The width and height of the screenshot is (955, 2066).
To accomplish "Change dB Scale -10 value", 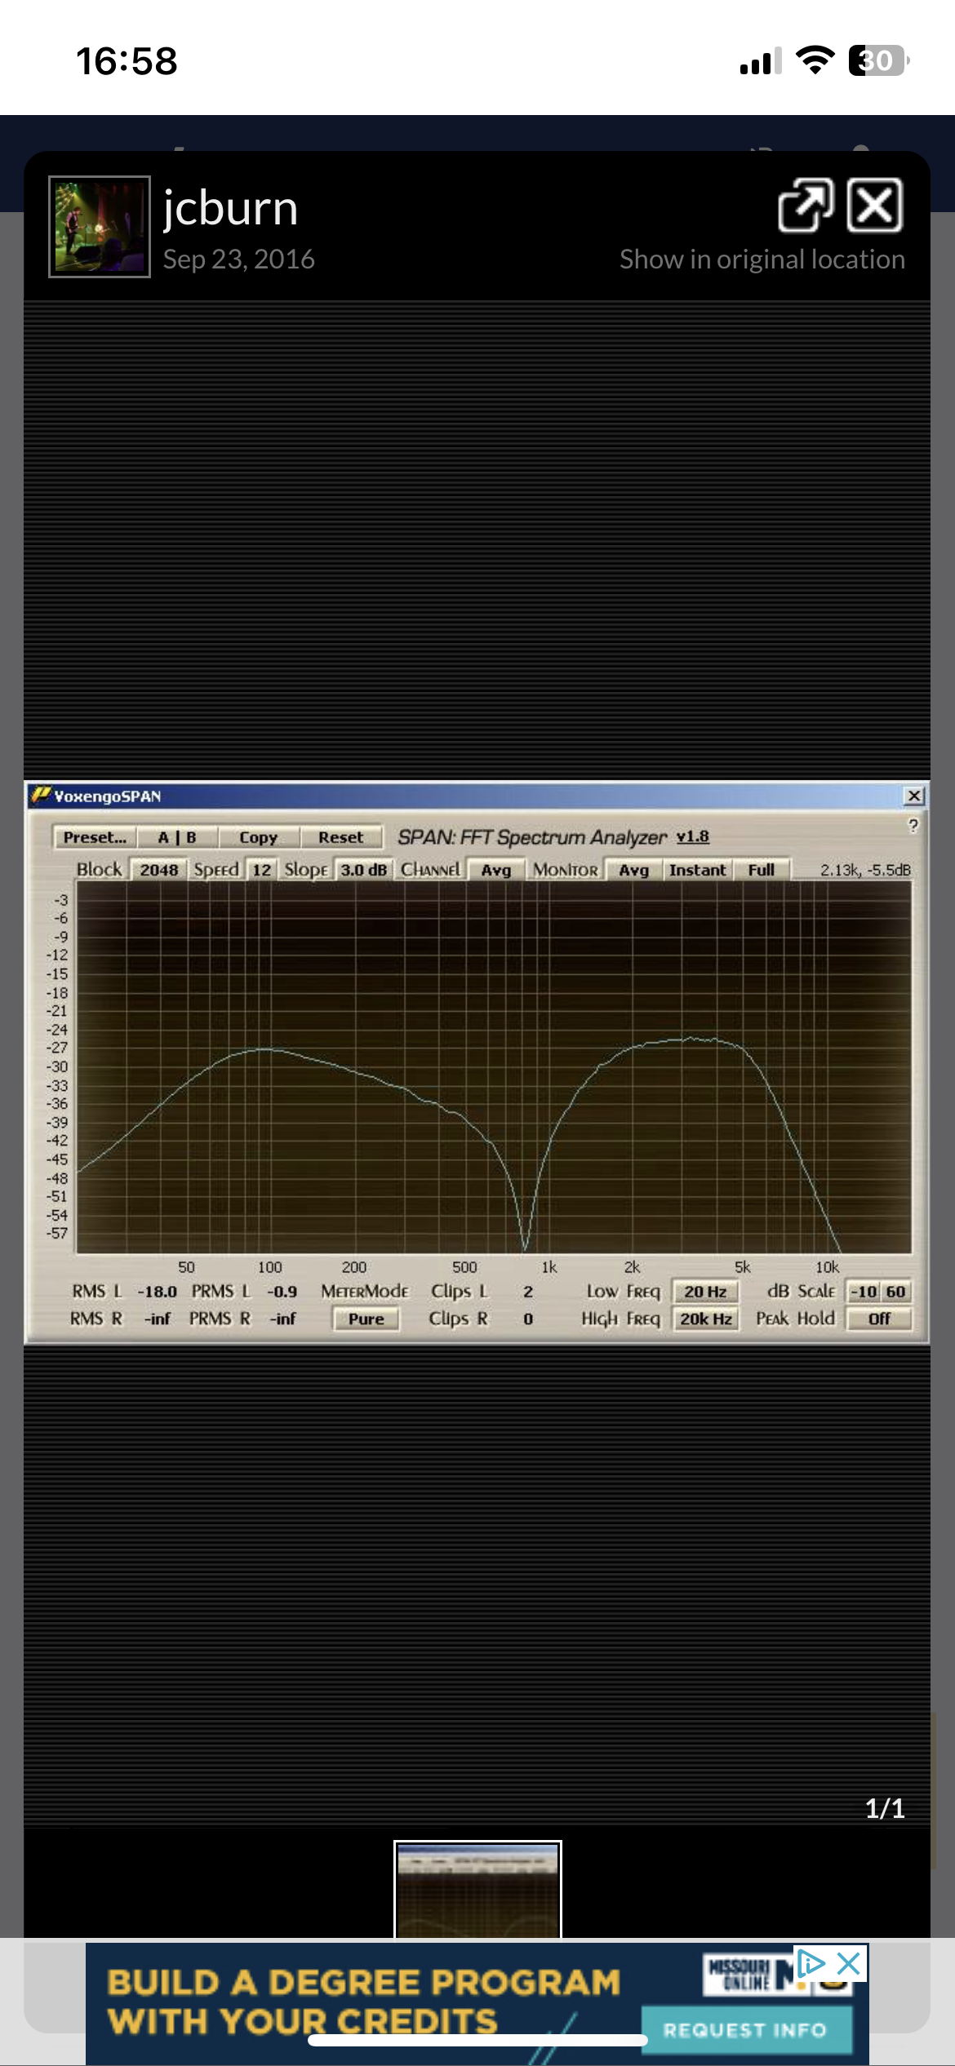I will click(x=864, y=1292).
